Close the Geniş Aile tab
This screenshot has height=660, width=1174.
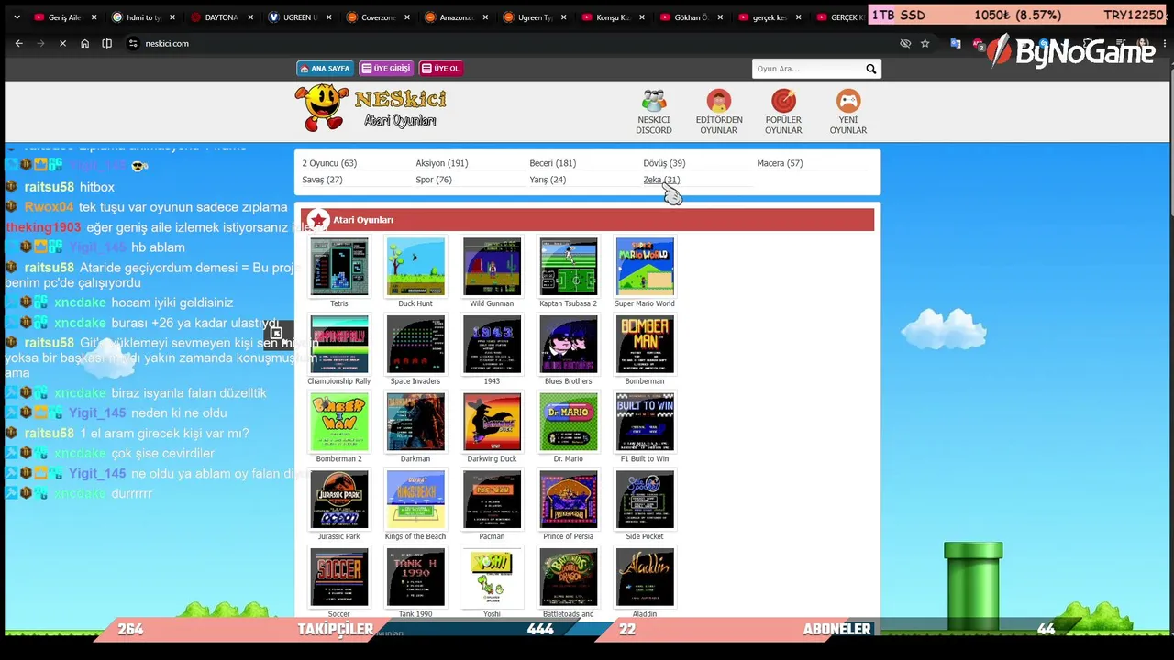pyautogui.click(x=94, y=17)
